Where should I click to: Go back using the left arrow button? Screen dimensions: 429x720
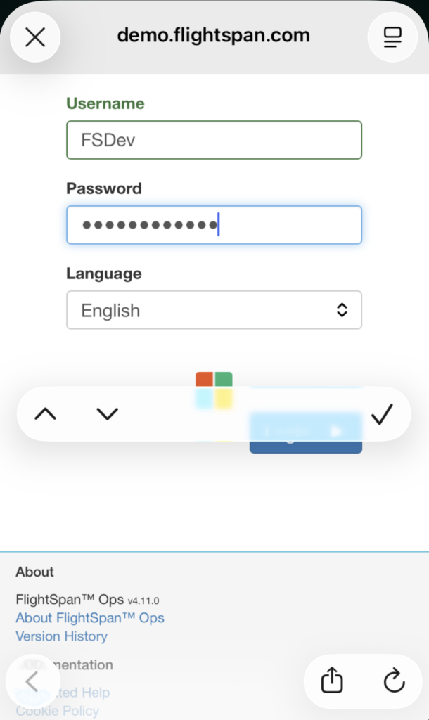pos(32,681)
